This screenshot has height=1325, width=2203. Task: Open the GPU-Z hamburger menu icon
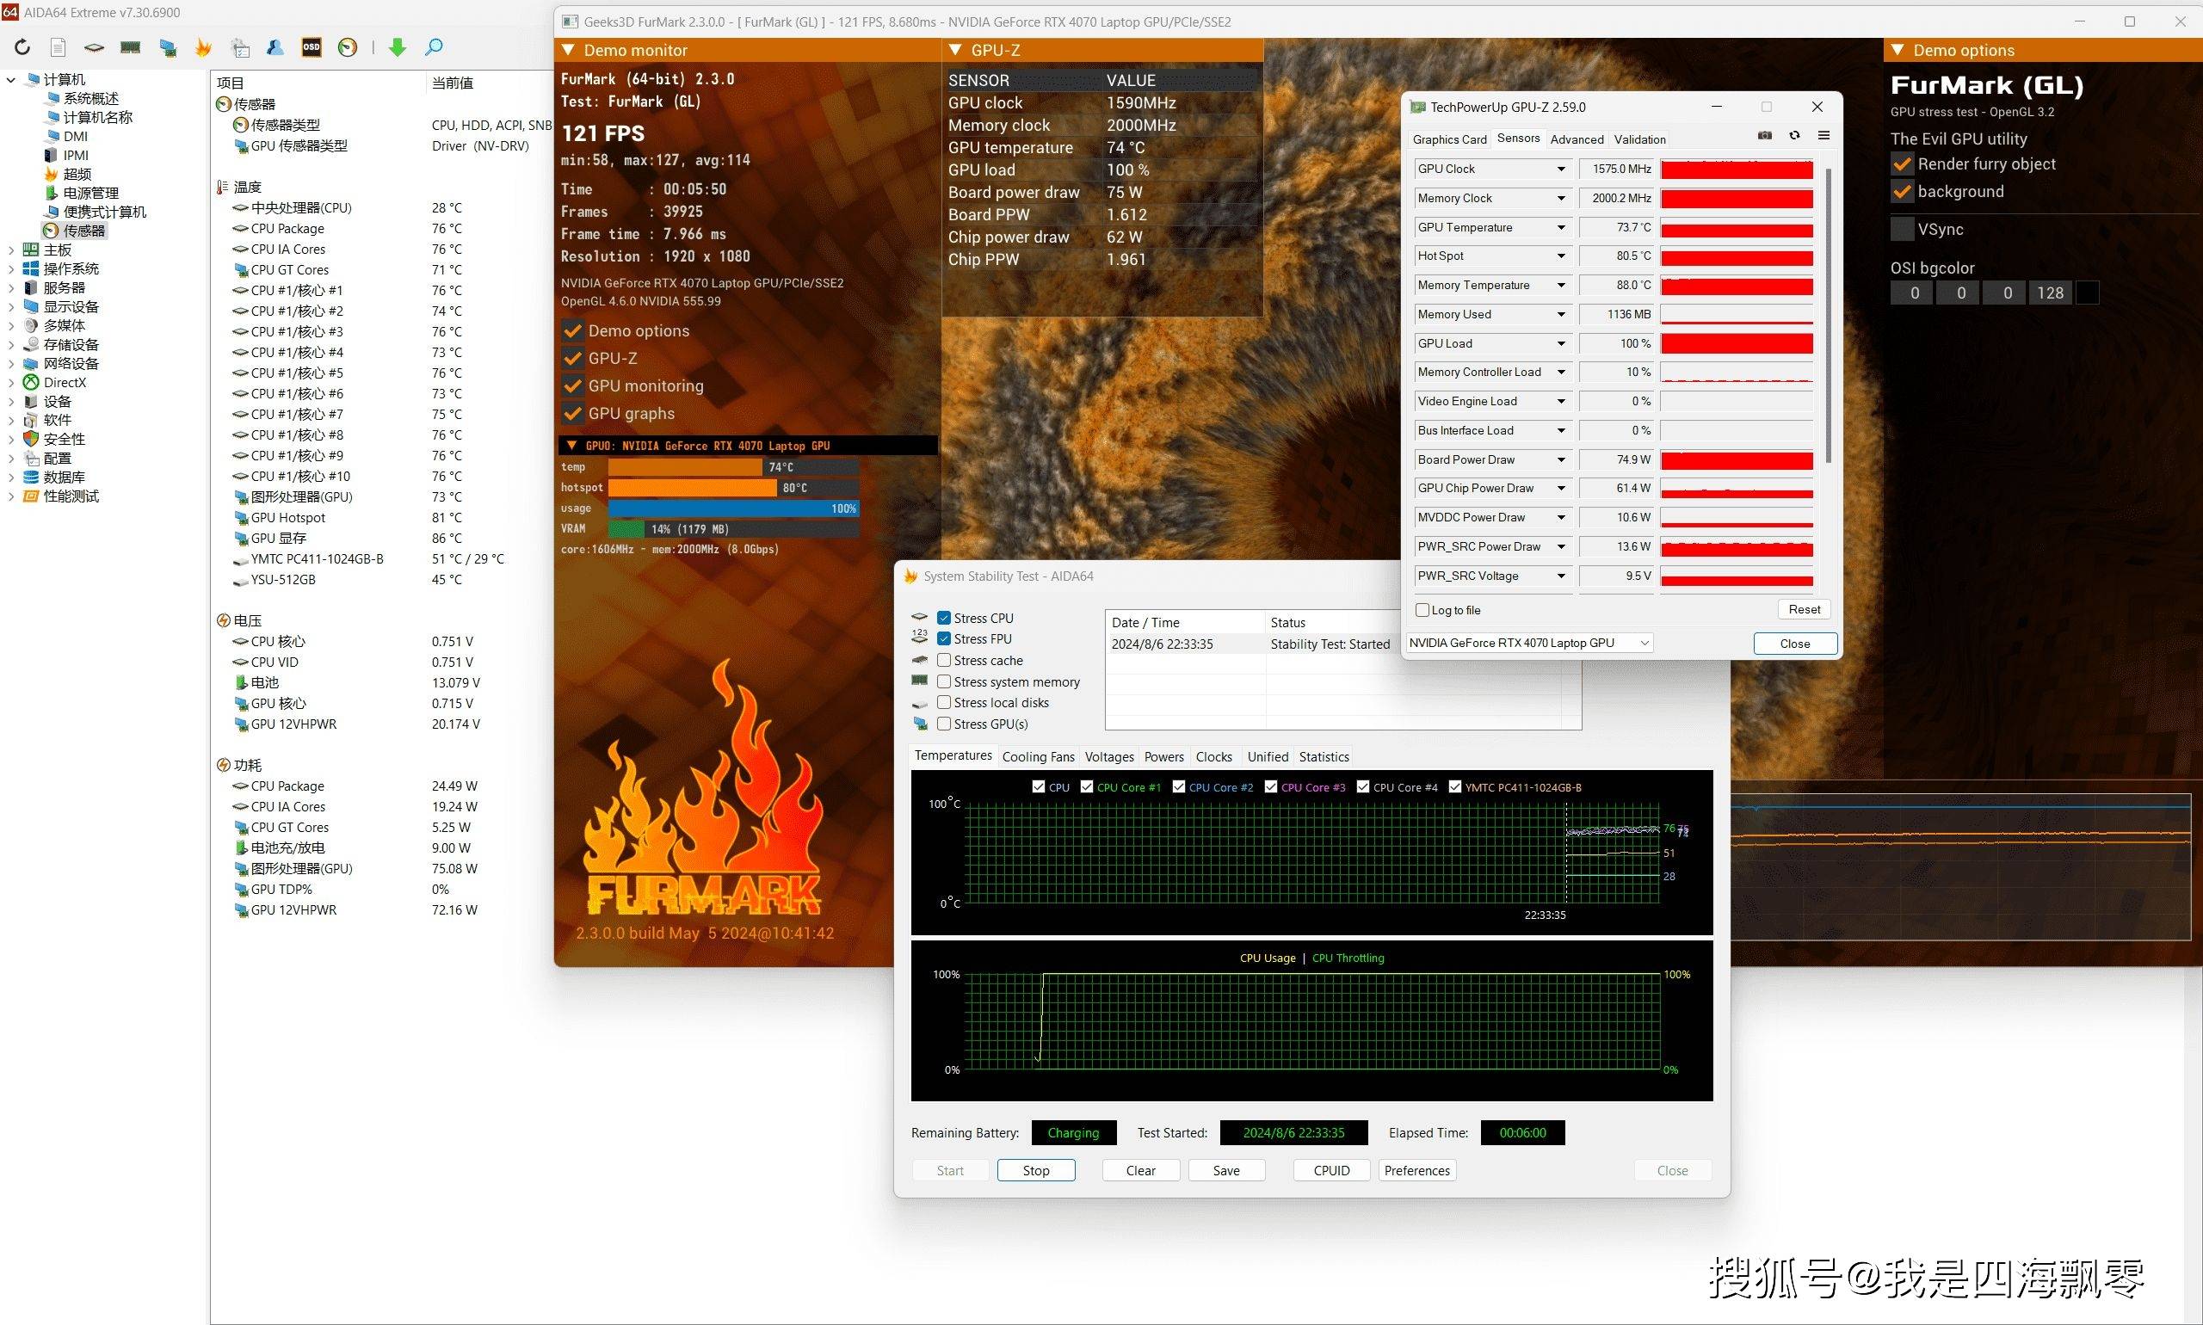coord(1823,136)
